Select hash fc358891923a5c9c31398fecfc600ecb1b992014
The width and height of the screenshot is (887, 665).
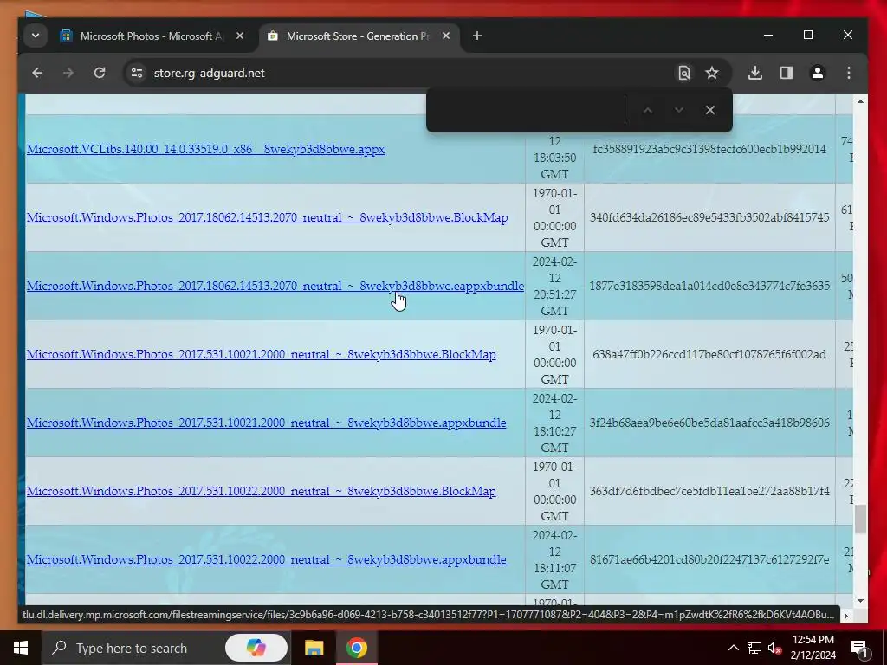[x=709, y=149]
